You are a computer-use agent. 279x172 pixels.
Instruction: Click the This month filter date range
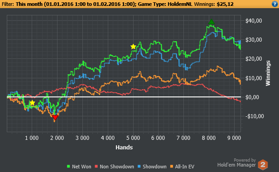(x=76, y=4)
